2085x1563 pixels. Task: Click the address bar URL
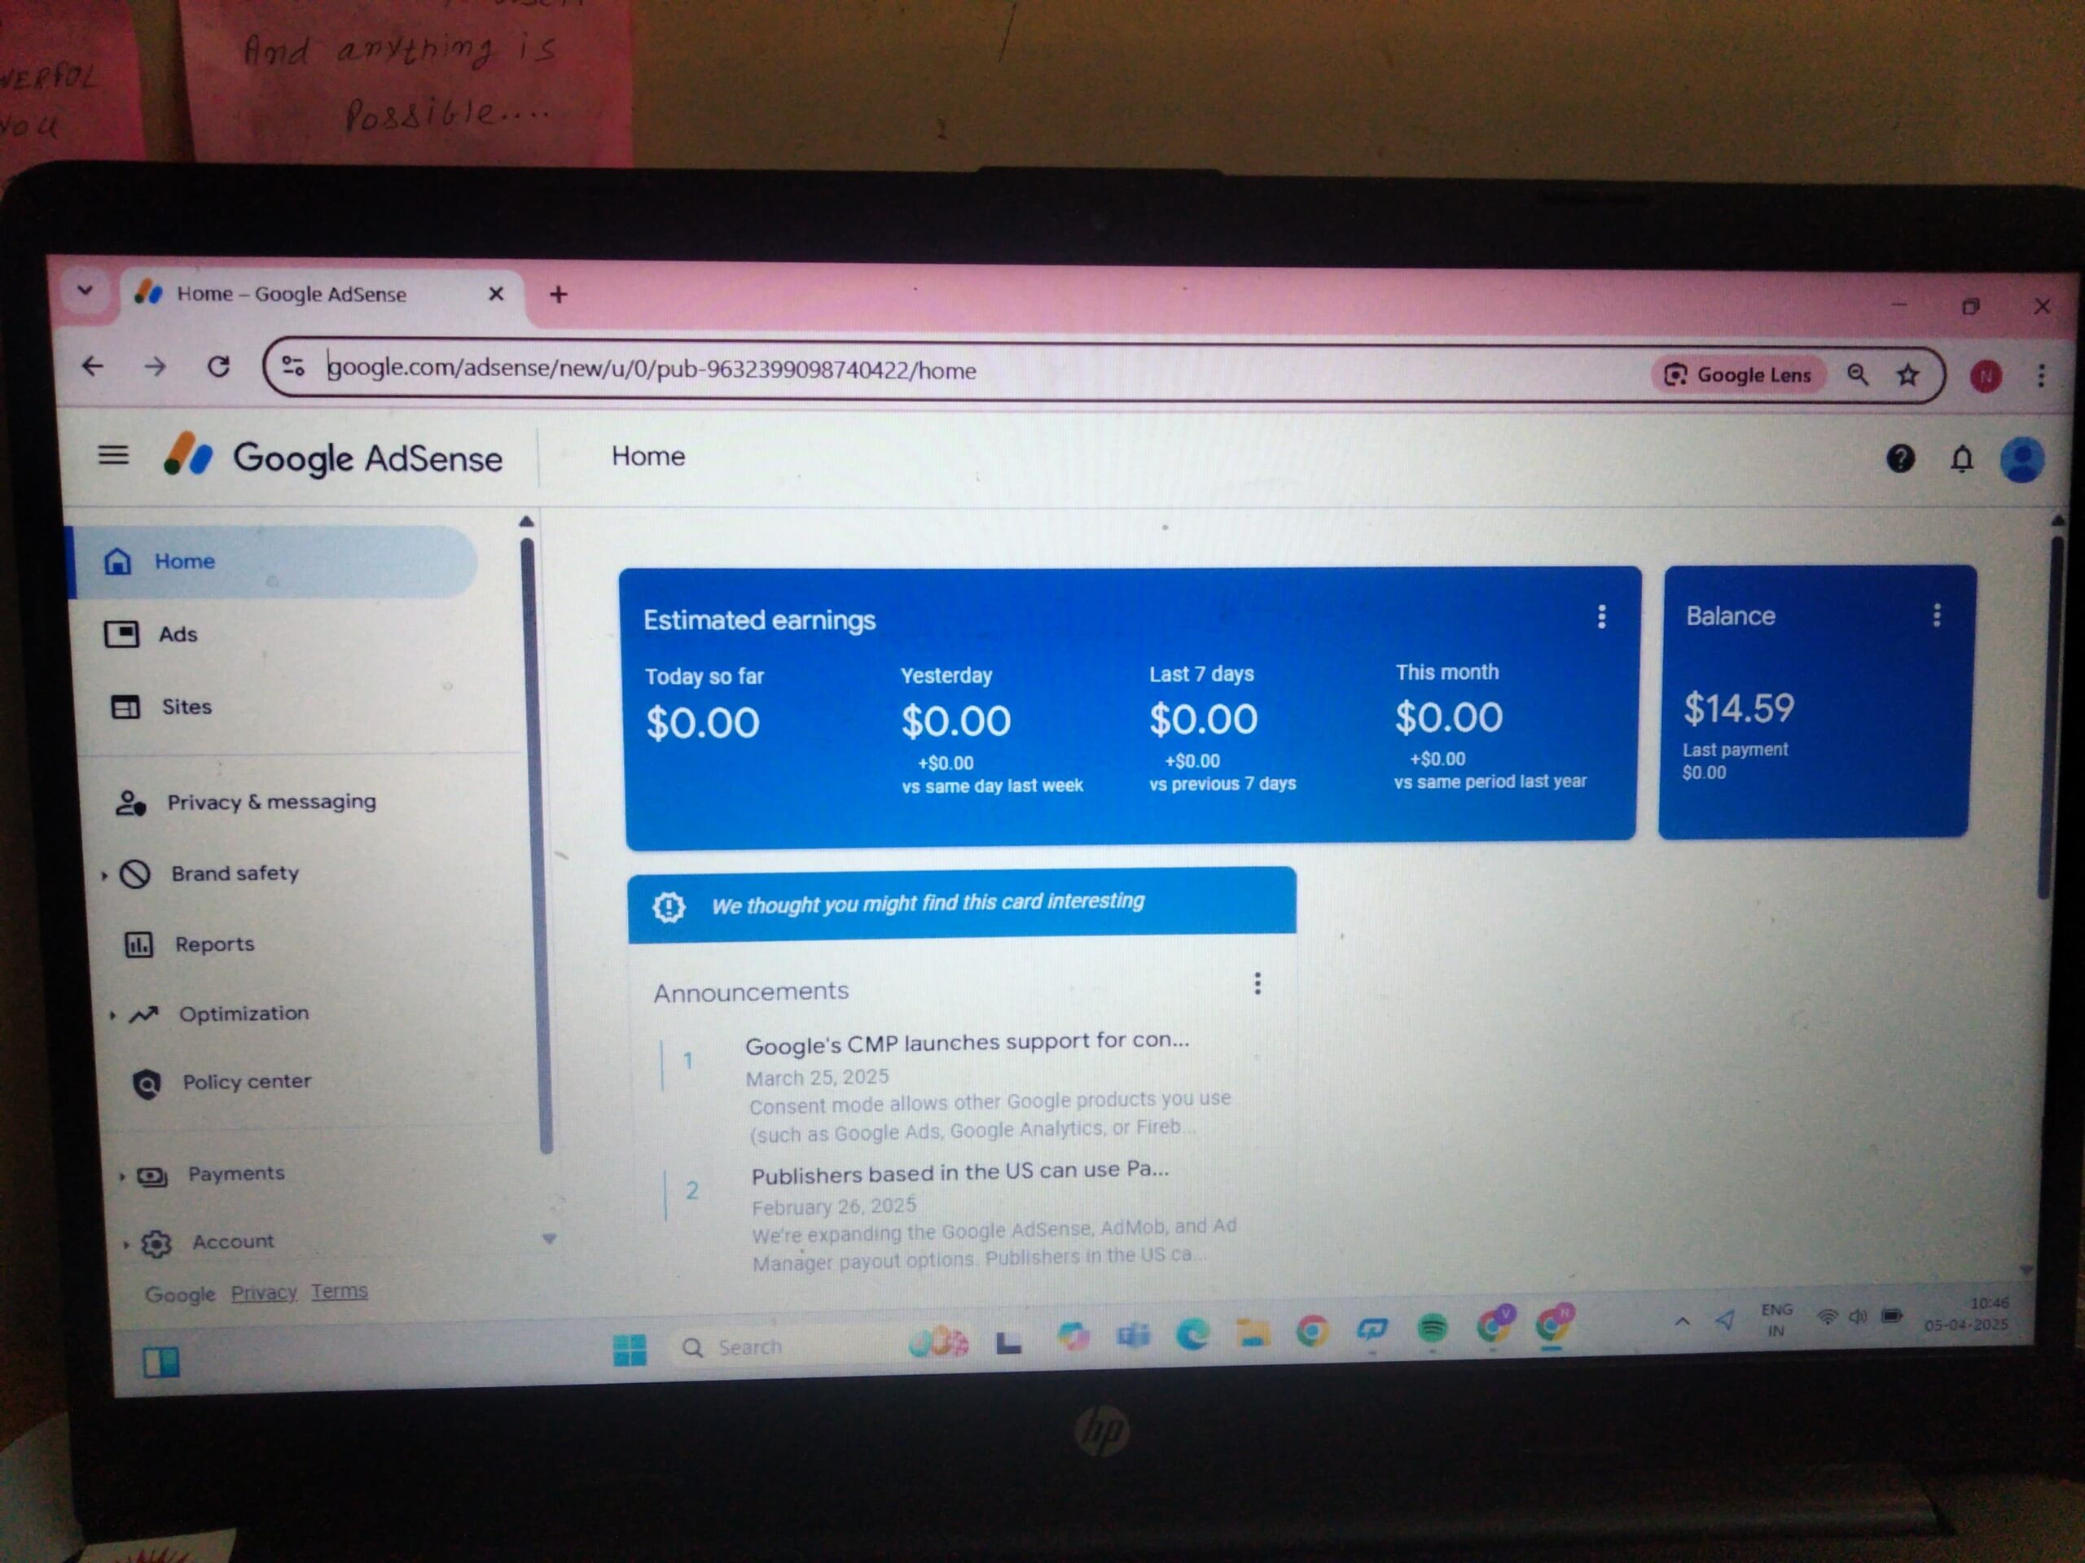[x=652, y=370]
